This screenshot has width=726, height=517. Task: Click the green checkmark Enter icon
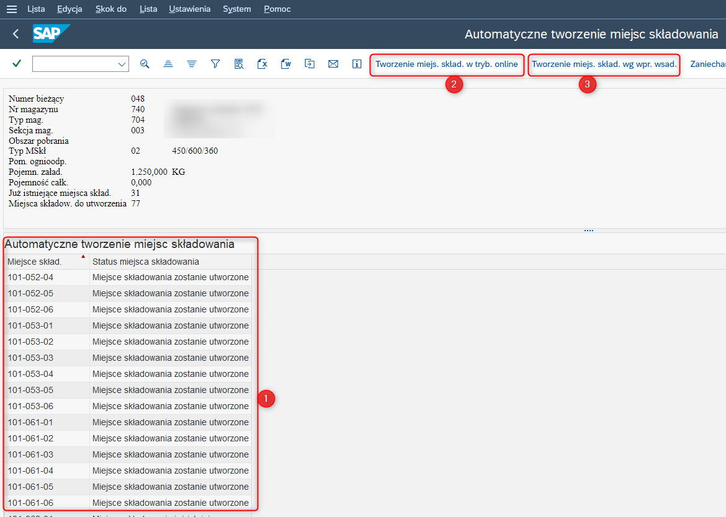(x=17, y=64)
